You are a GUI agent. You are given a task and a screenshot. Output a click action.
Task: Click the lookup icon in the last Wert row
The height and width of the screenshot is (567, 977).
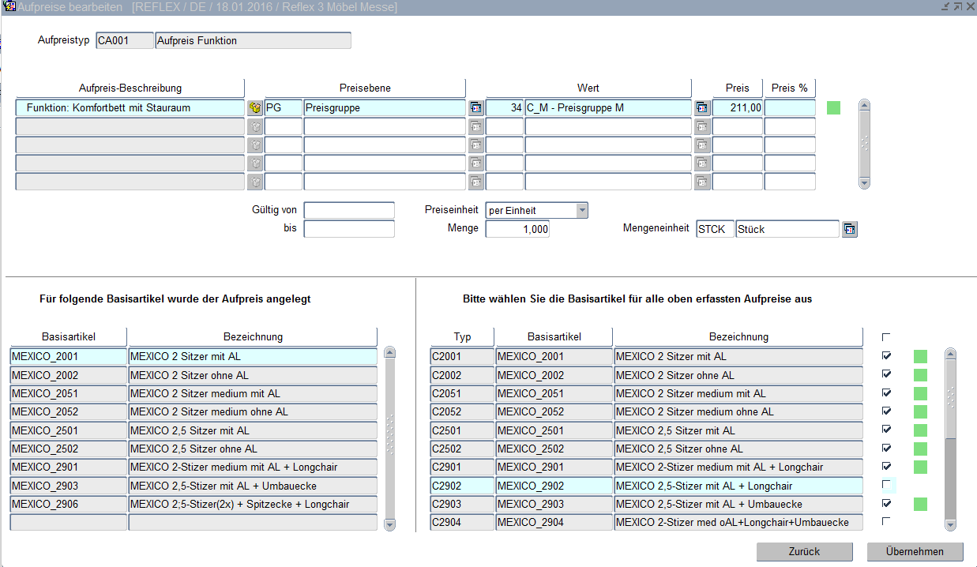coord(701,182)
